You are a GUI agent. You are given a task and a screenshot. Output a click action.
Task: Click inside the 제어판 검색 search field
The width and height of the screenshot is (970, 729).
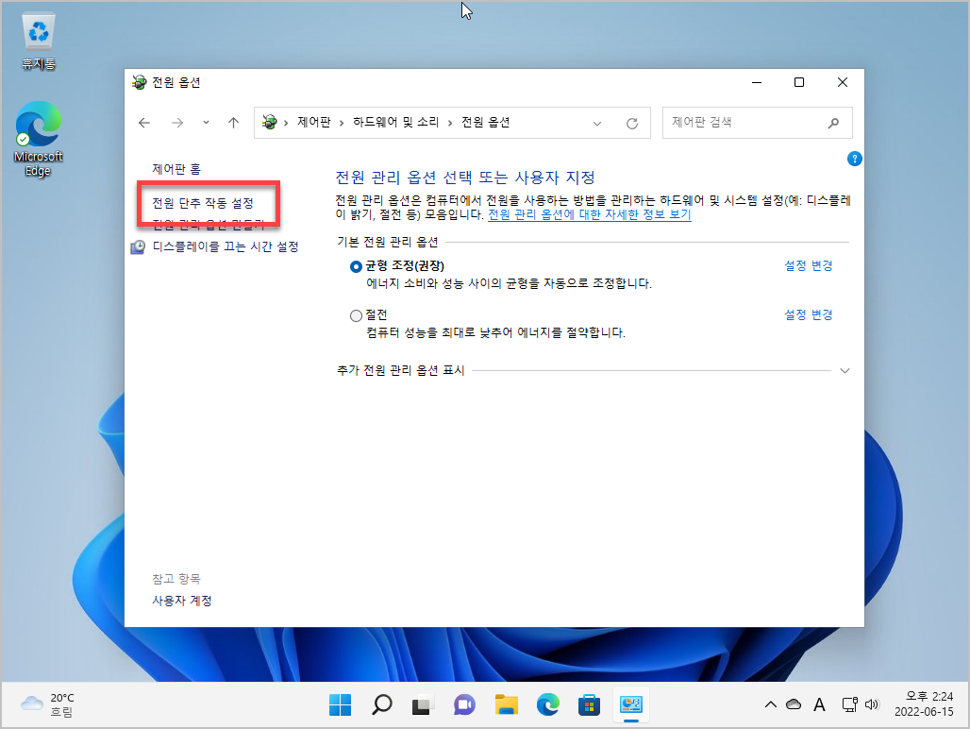tap(745, 123)
